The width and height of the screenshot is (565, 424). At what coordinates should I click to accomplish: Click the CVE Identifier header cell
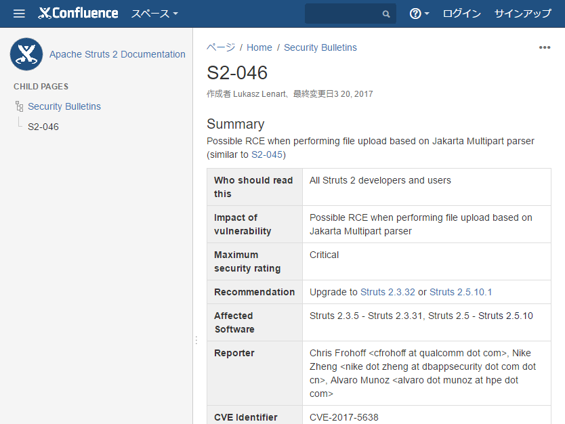(x=255, y=415)
